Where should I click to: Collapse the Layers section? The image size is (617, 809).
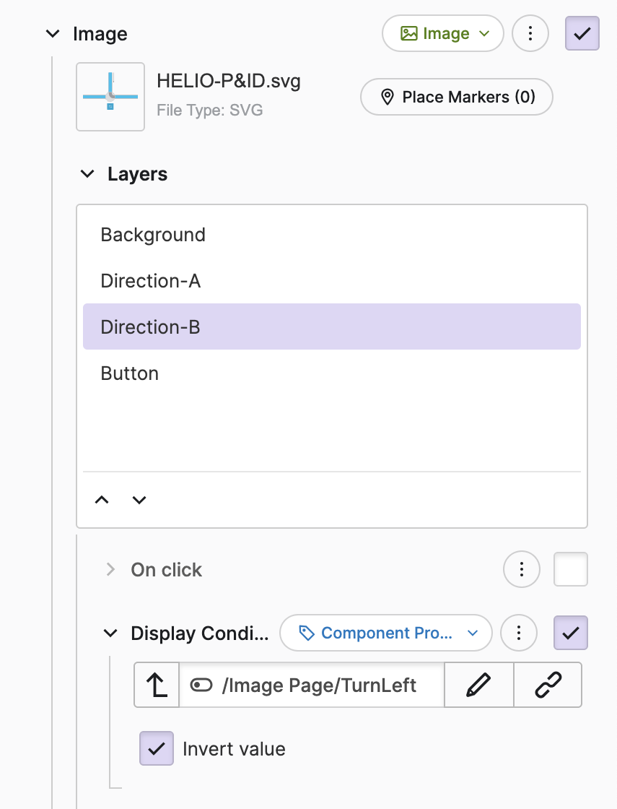point(87,174)
